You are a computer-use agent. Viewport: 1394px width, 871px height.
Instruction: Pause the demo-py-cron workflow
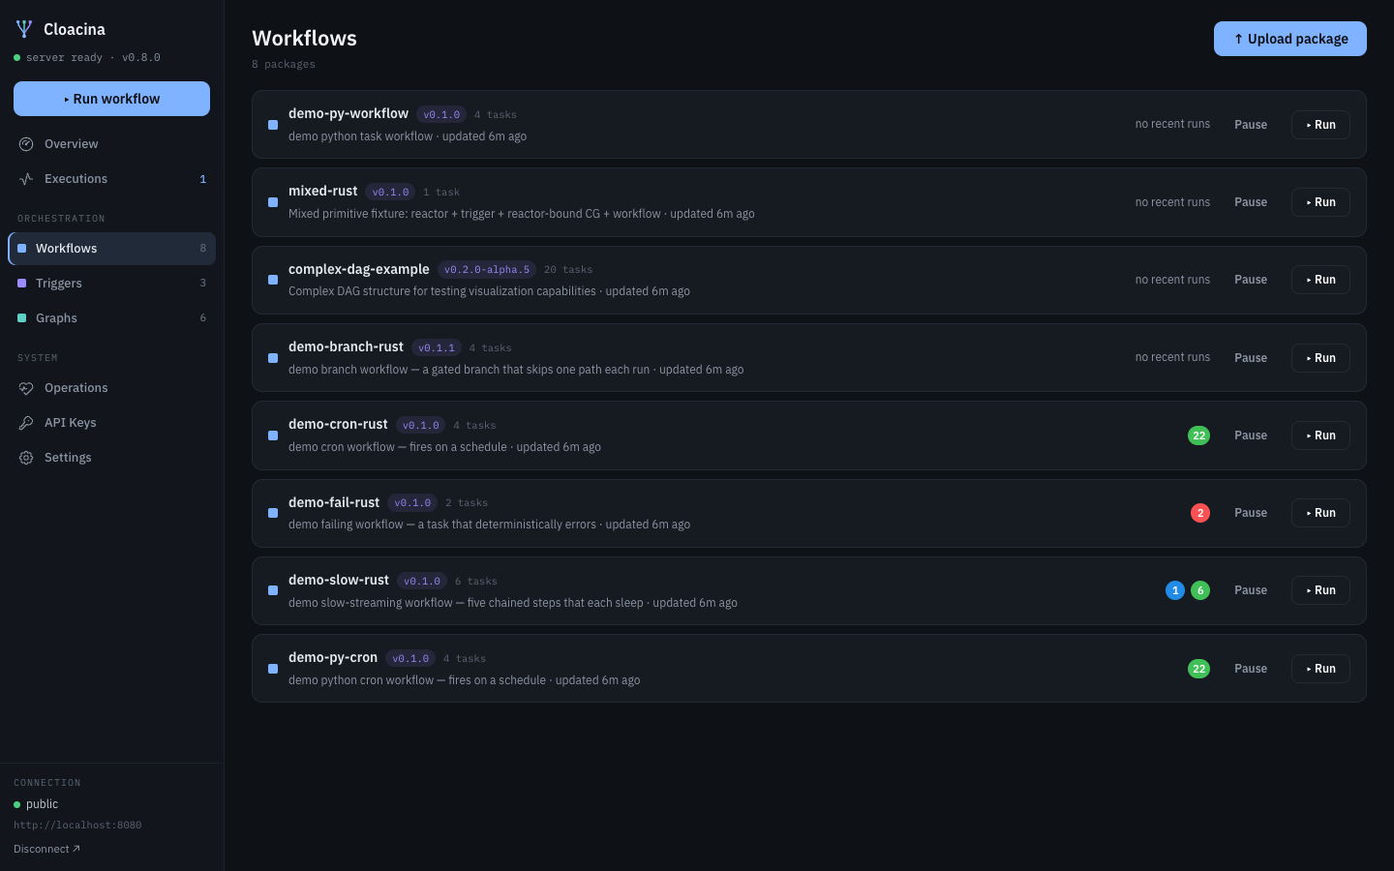tap(1251, 669)
